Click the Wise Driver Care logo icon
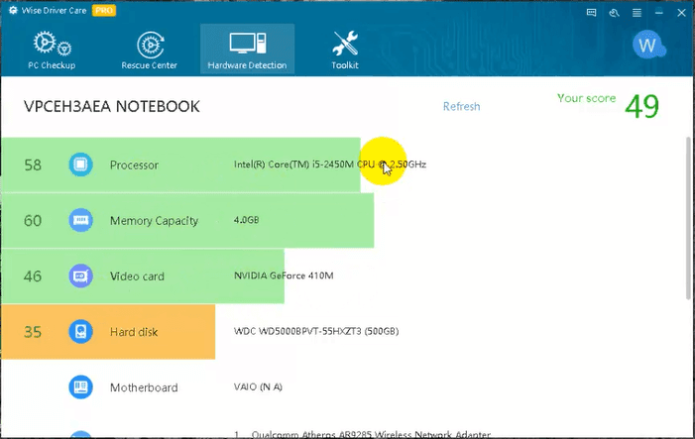The height and width of the screenshot is (439, 695). (13, 10)
